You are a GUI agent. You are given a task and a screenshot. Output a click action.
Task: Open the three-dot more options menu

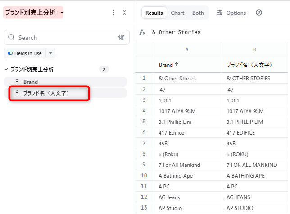point(113,13)
